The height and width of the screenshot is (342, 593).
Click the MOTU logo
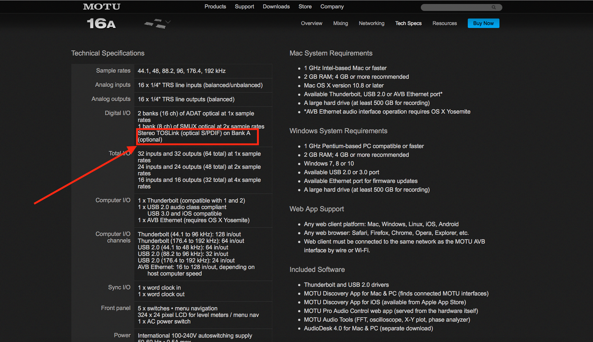102,7
